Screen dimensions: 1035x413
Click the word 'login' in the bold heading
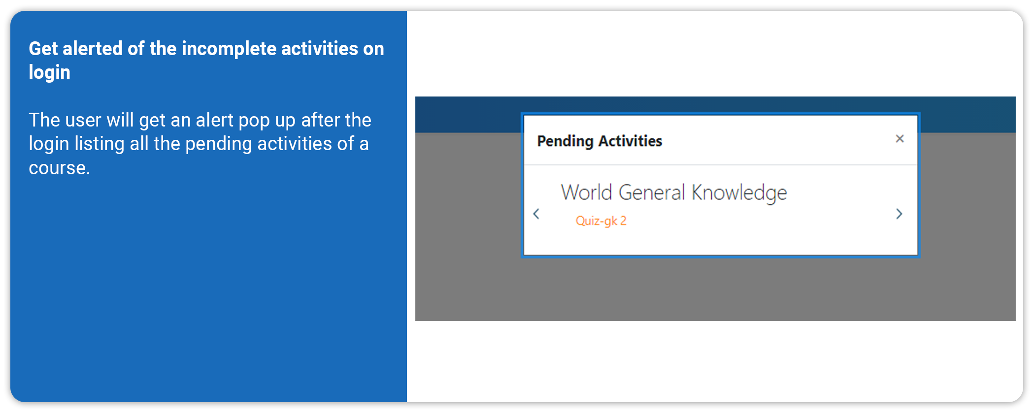[x=49, y=72]
